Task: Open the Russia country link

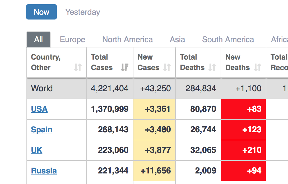Action: tap(44, 171)
